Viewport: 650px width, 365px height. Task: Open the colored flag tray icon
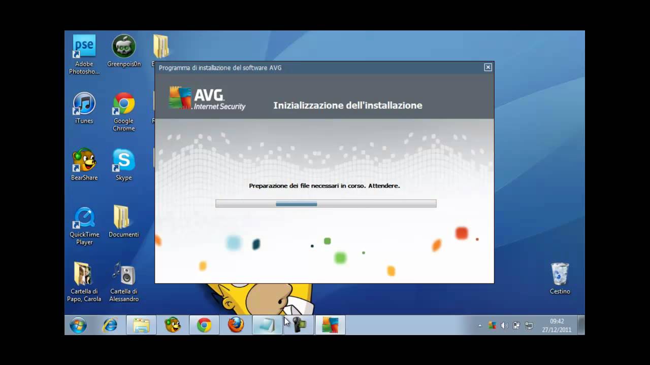point(492,325)
